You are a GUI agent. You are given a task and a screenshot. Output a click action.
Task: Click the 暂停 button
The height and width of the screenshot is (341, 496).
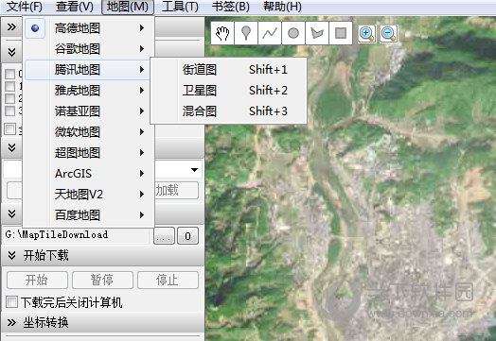point(102,280)
